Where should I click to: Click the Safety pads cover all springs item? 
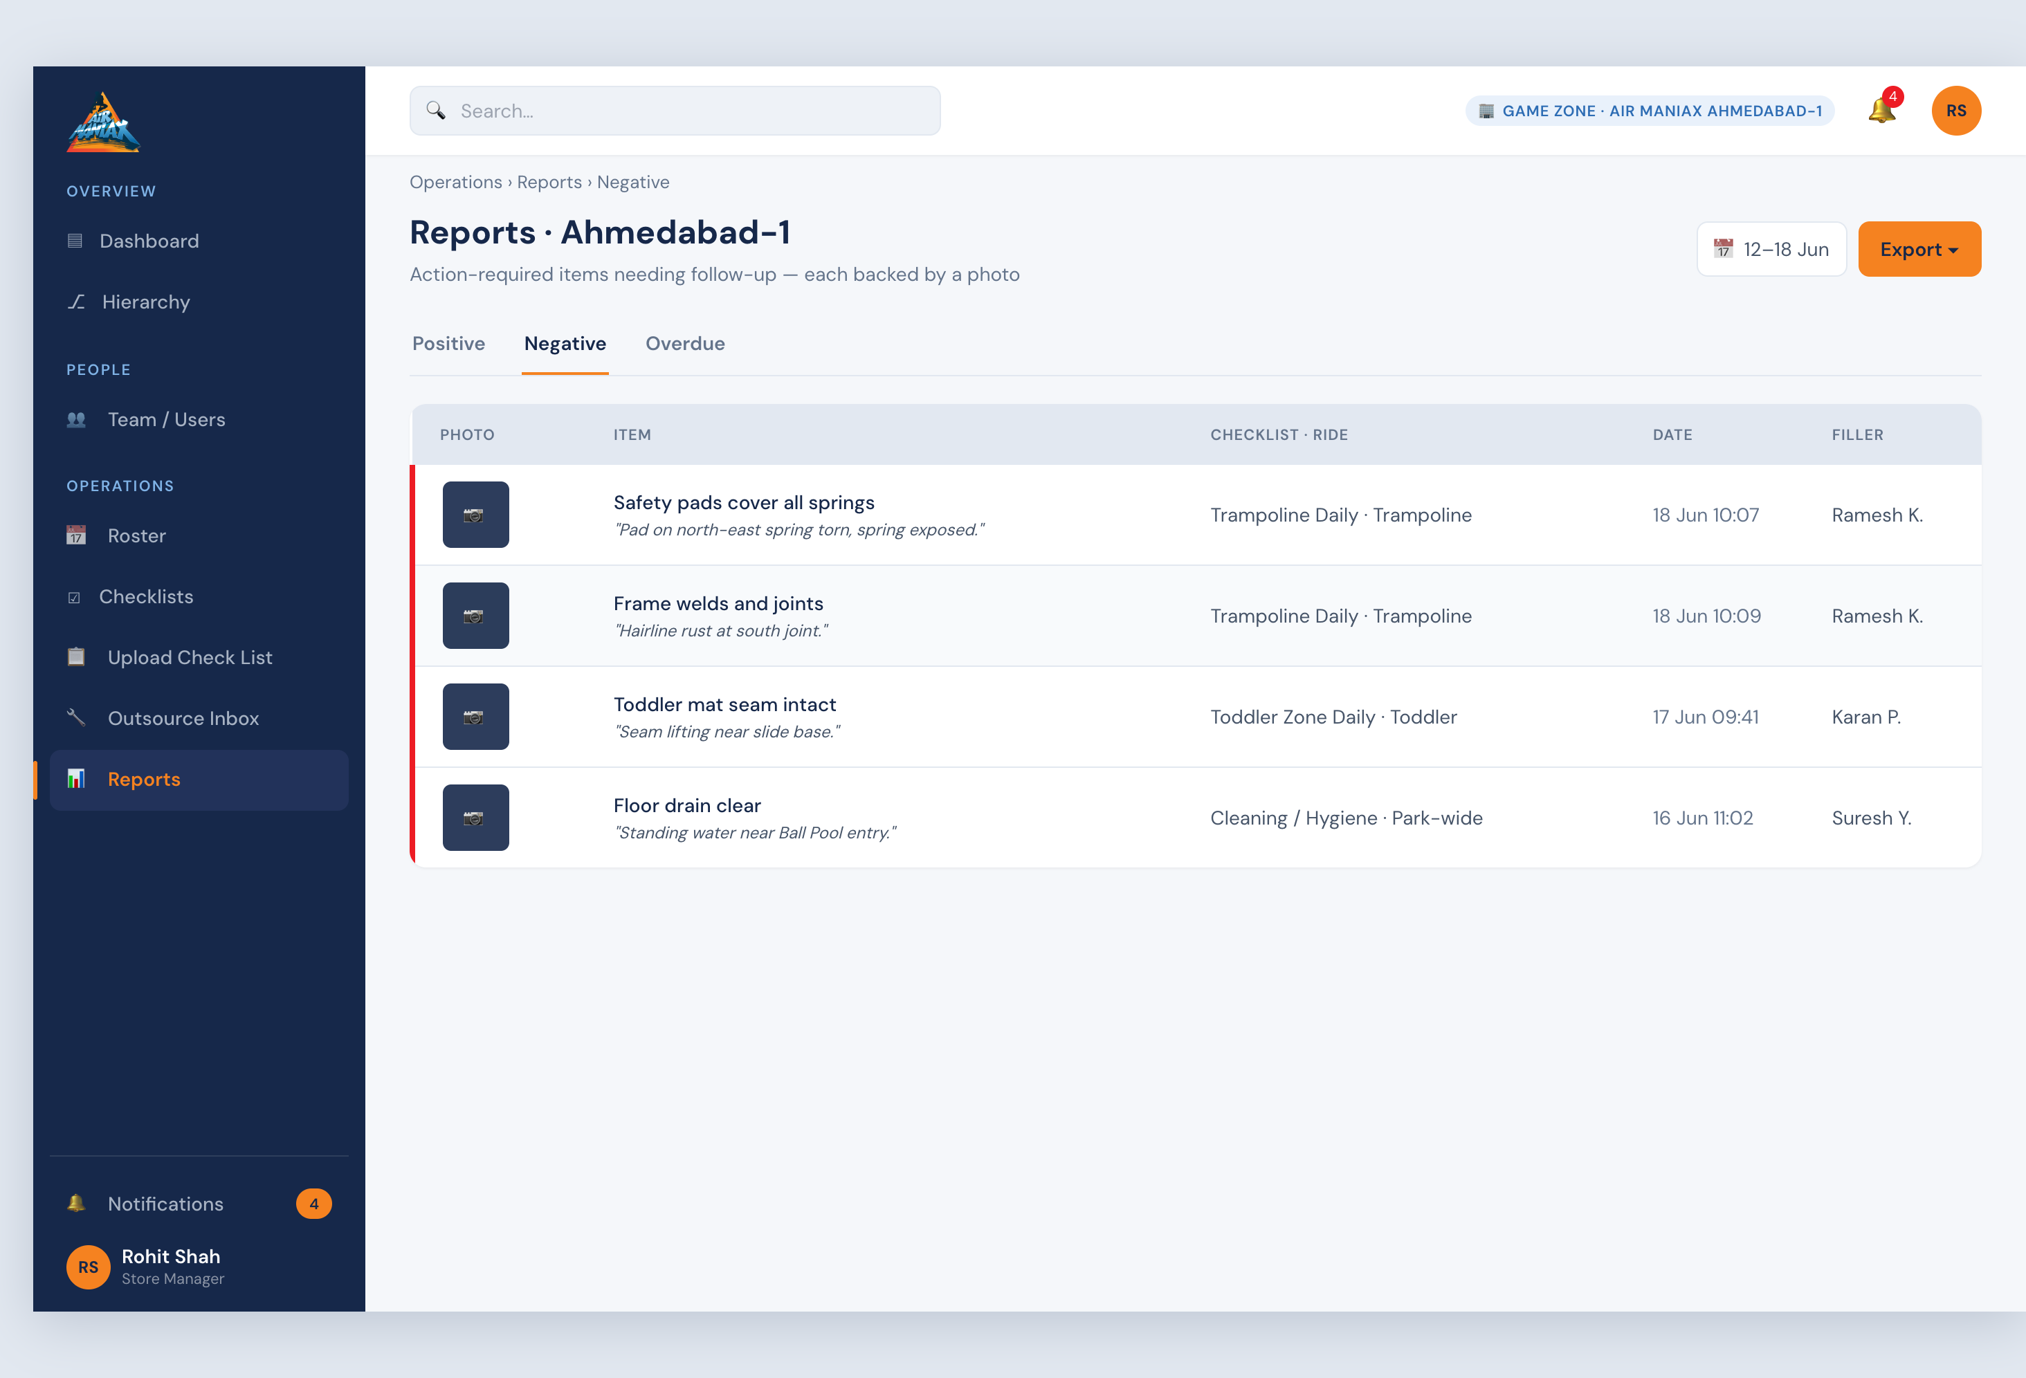tap(744, 503)
